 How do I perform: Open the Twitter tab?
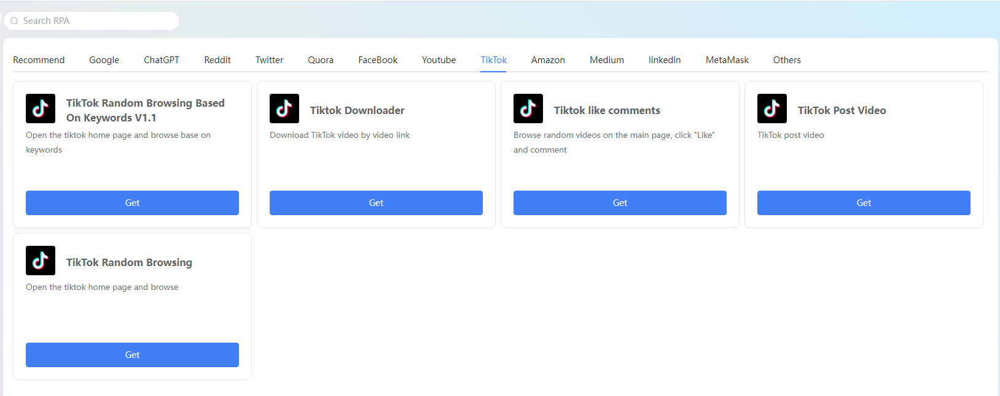click(269, 60)
